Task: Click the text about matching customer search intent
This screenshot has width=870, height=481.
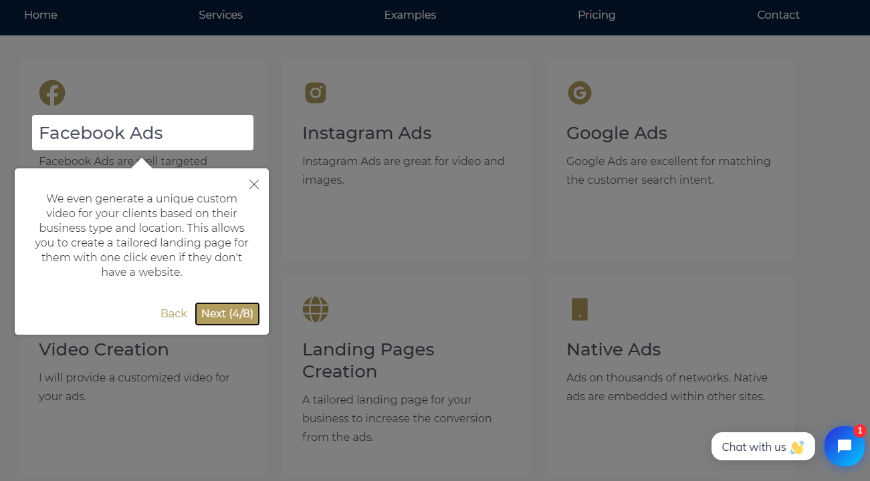Action: 669,170
